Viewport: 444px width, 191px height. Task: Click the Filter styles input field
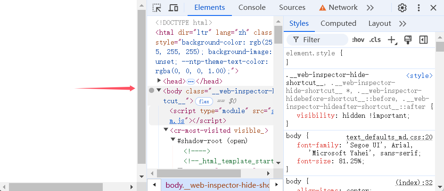point(321,40)
